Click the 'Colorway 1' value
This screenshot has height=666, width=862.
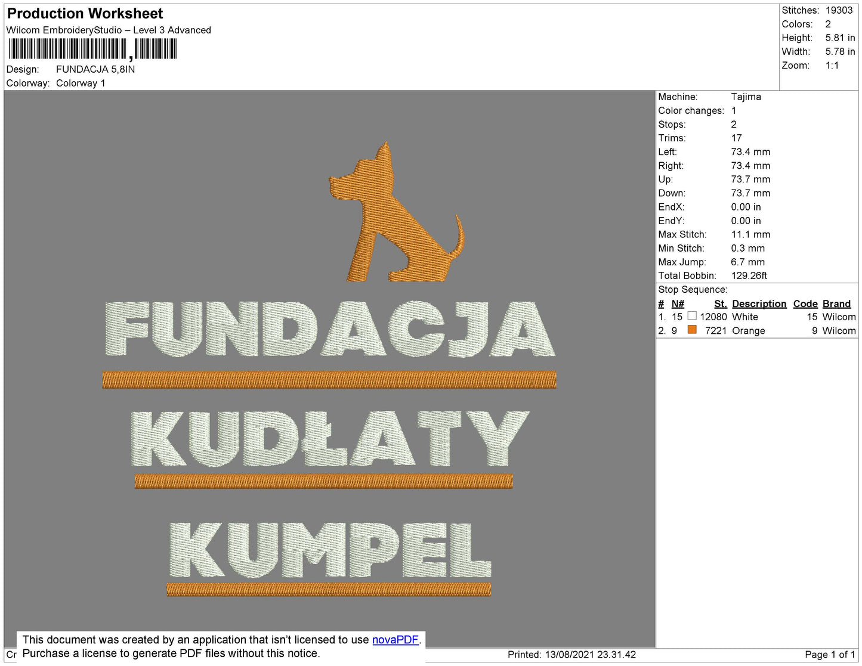click(x=81, y=83)
